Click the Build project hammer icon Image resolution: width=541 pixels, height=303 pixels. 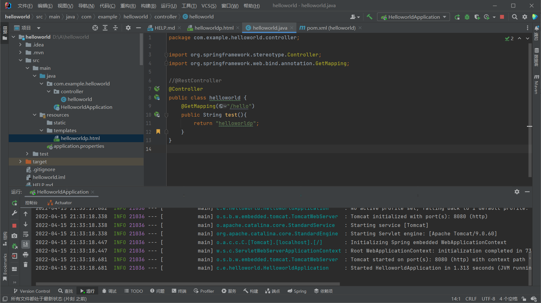(369, 17)
